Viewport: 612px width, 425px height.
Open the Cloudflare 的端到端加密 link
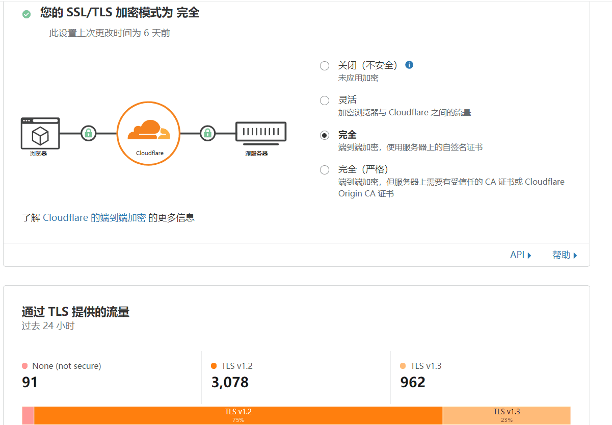[x=94, y=218]
